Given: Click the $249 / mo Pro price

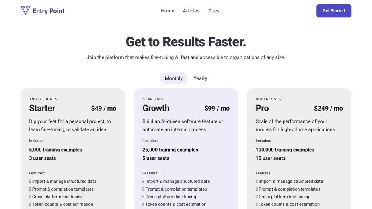Looking at the screenshot, I should click(328, 109).
